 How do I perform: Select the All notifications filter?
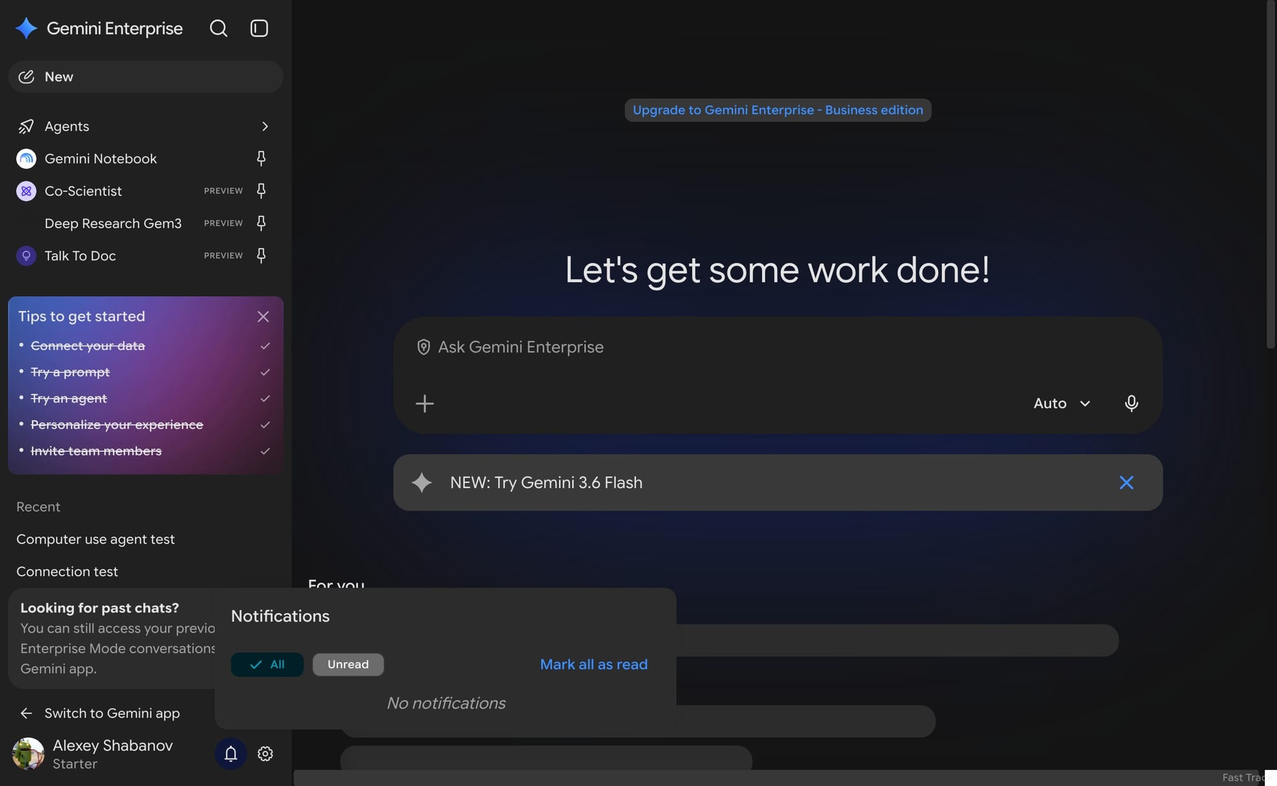[x=267, y=664]
